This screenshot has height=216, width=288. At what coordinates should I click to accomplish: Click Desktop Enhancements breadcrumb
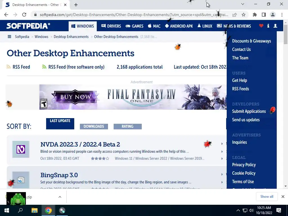pos(71,37)
